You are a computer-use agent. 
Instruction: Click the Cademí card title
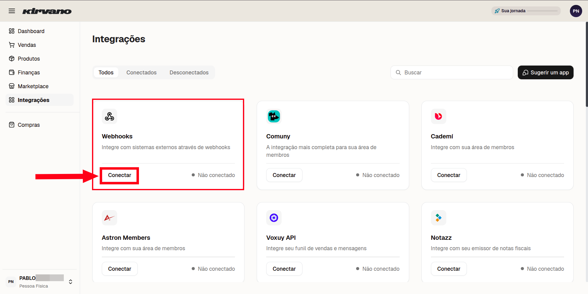[442, 136]
